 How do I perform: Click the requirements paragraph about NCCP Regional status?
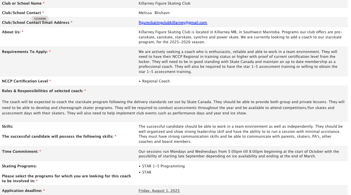coord(238,62)
